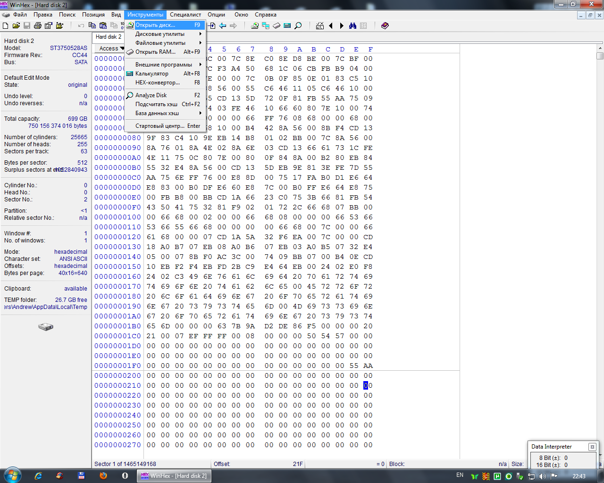Open the Файл menu
The image size is (604, 483).
[x=20, y=15]
